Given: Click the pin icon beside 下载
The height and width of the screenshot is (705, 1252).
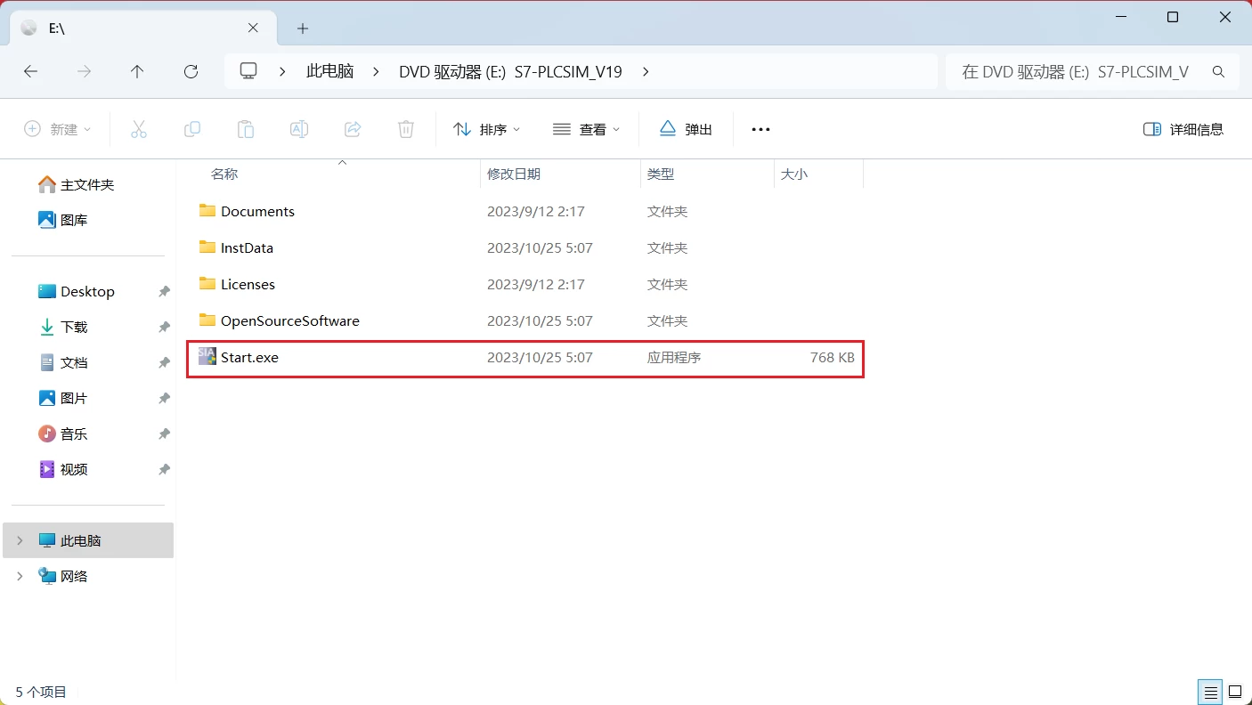Looking at the screenshot, I should click(x=164, y=327).
